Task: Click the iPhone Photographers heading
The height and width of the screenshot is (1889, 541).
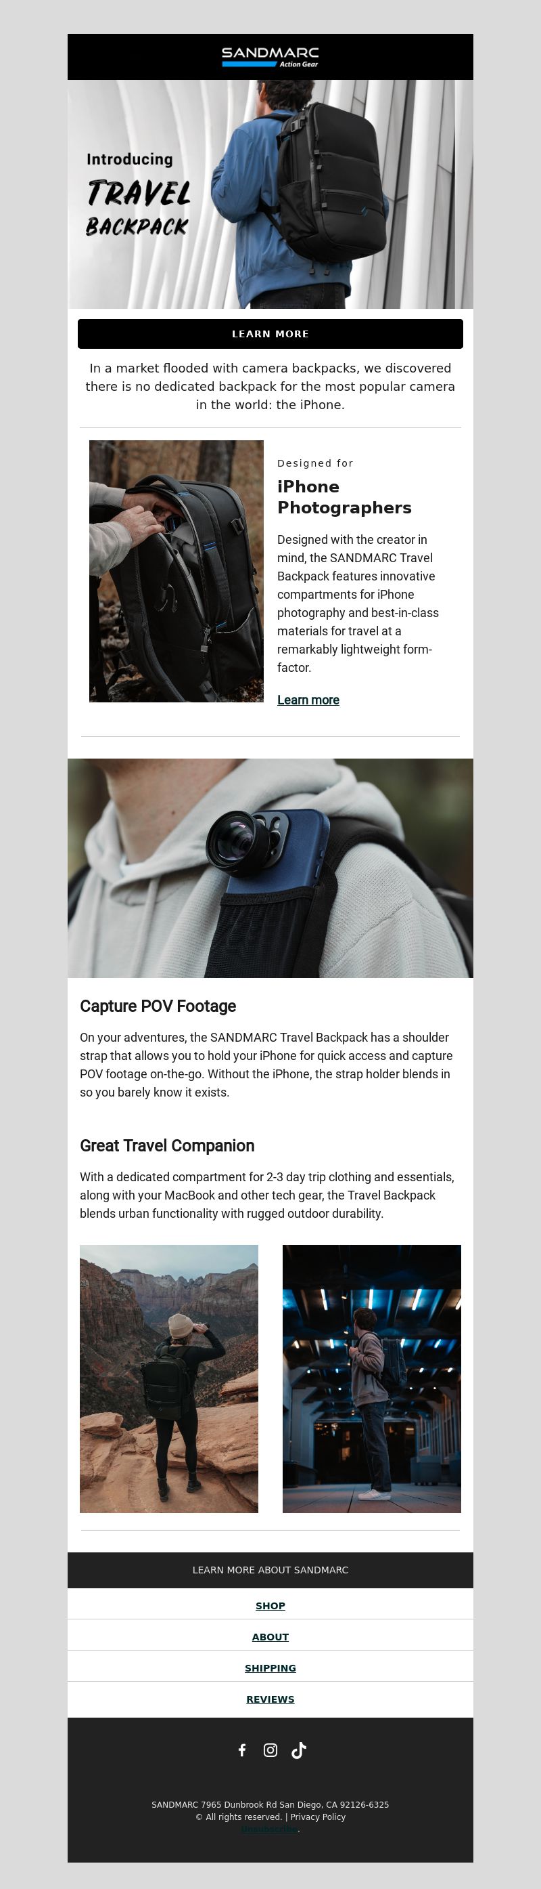Action: [344, 497]
